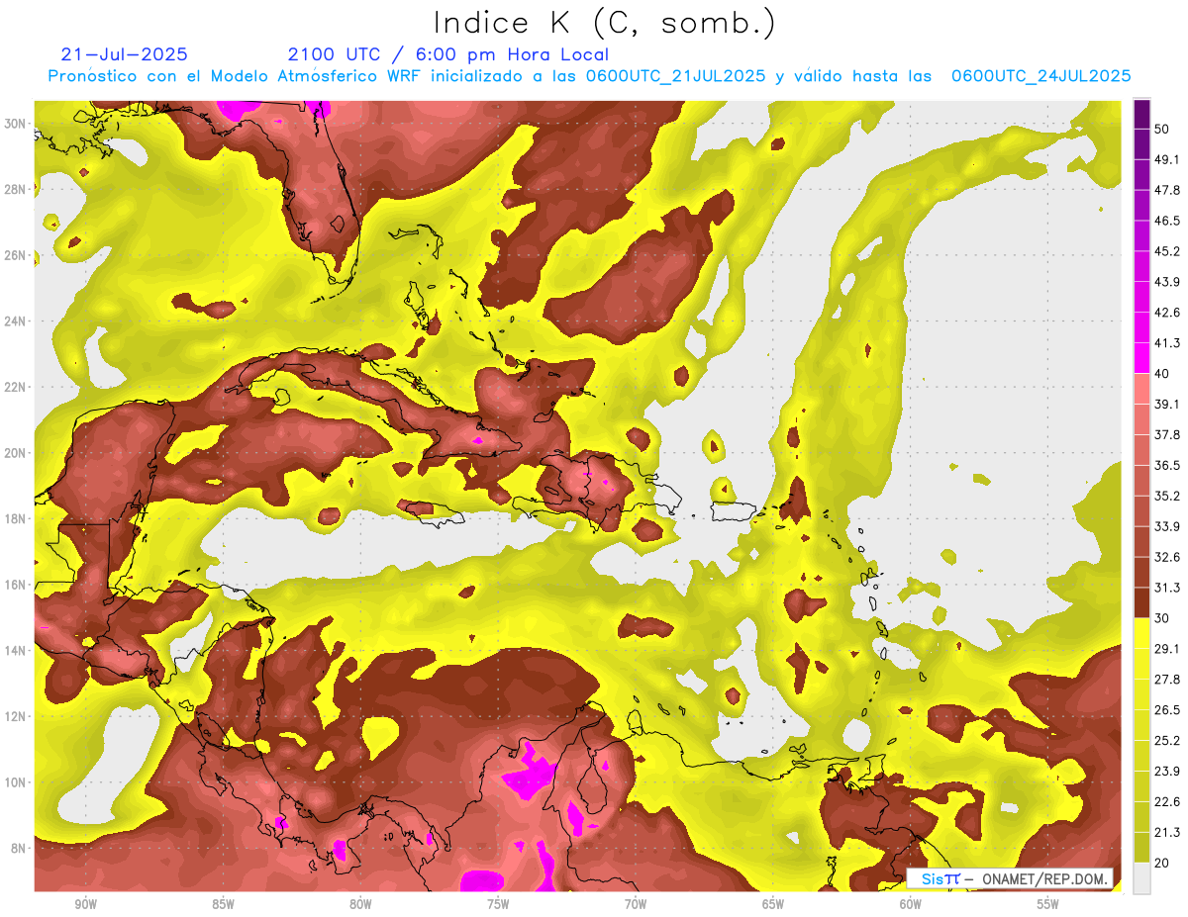Click the color scale value 20

tap(1163, 862)
